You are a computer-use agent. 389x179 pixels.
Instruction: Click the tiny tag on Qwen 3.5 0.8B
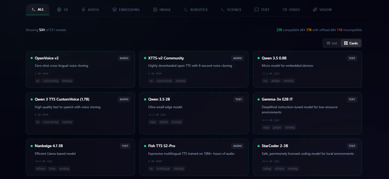coord(265,81)
